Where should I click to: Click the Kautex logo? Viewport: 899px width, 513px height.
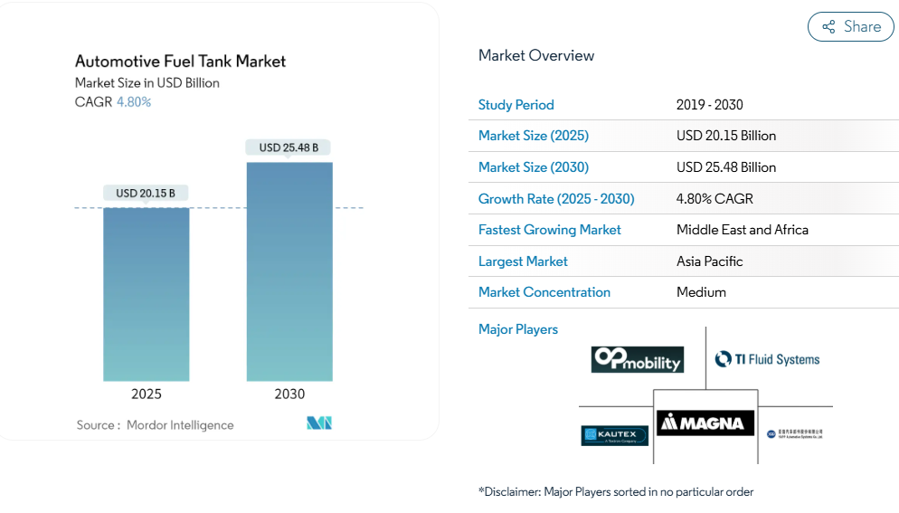(x=615, y=435)
